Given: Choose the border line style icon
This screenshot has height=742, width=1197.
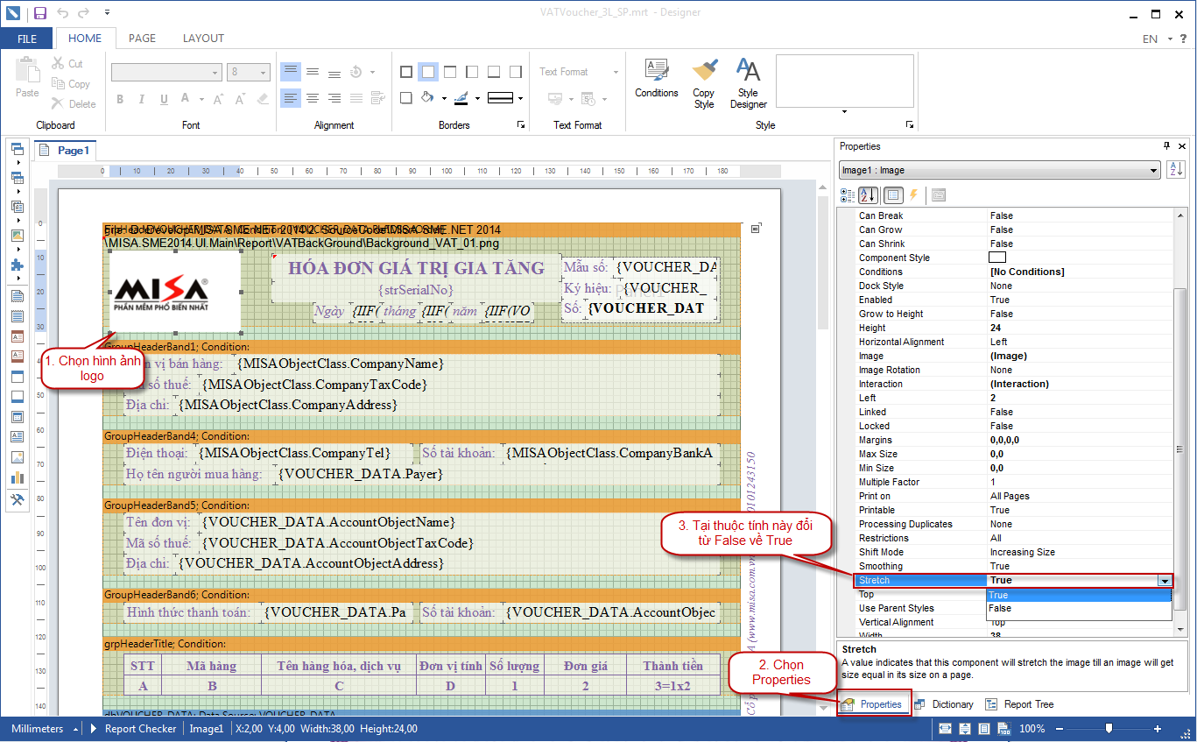Looking at the screenshot, I should (500, 98).
